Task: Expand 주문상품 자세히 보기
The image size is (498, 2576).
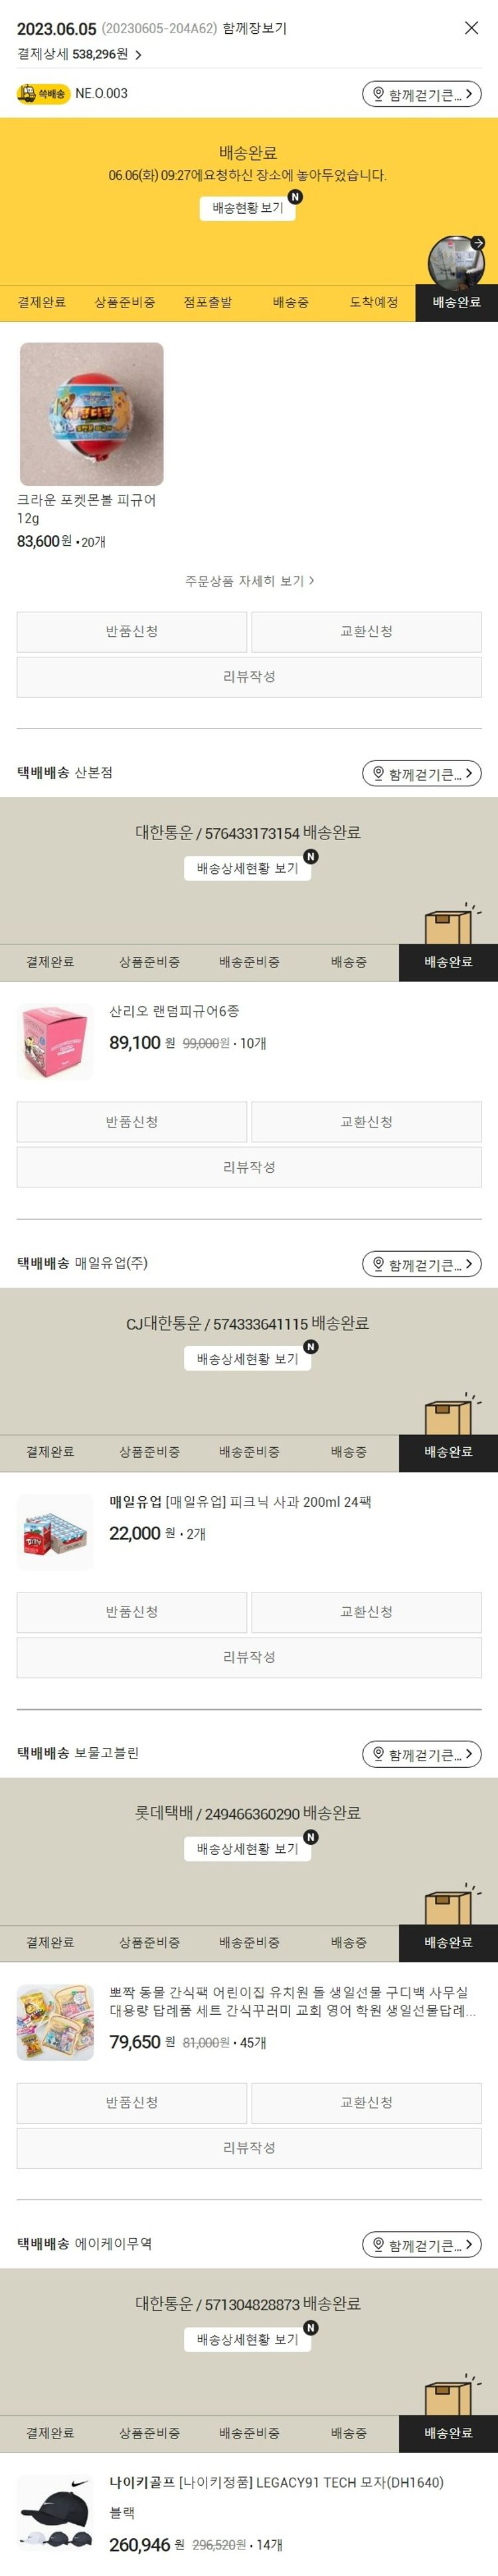Action: pyautogui.click(x=249, y=581)
